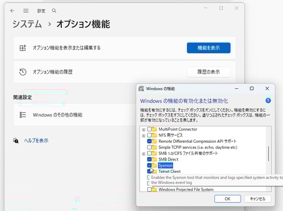Select the MultiPoint Connector label
The width and height of the screenshot is (283, 211).
click(178, 129)
